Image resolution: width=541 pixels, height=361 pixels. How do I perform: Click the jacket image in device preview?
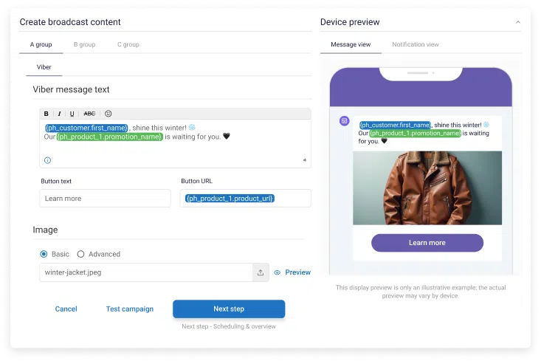[x=427, y=188]
